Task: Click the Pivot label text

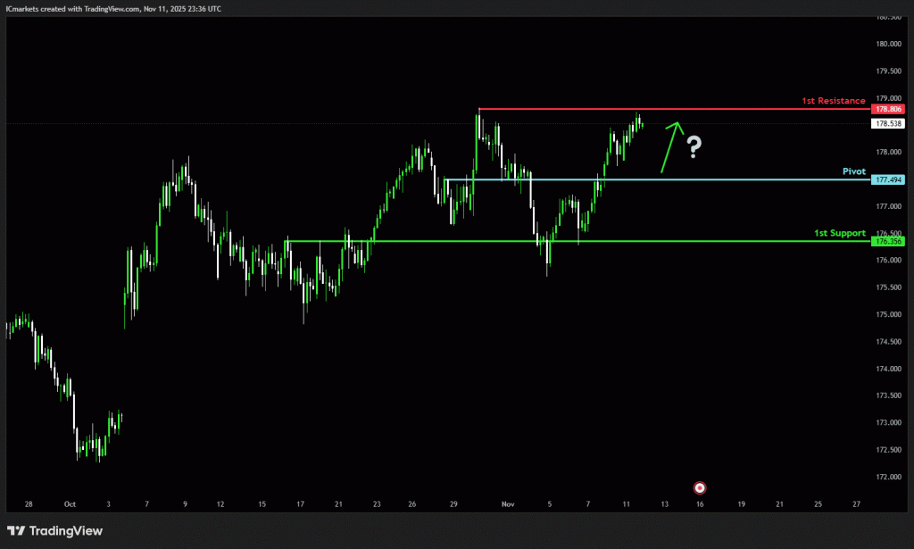Action: pyautogui.click(x=854, y=171)
